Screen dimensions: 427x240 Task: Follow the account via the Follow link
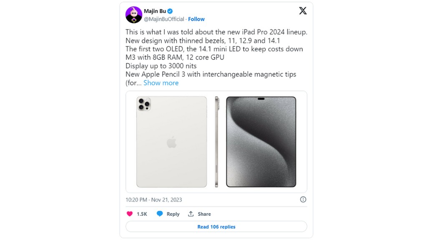(x=196, y=19)
